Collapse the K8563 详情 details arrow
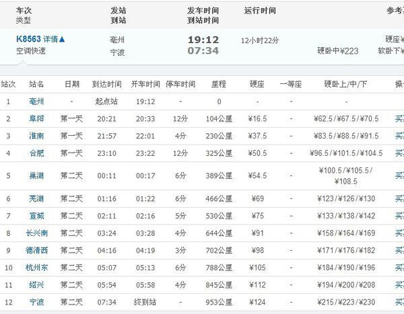404x314 pixels. (62, 40)
